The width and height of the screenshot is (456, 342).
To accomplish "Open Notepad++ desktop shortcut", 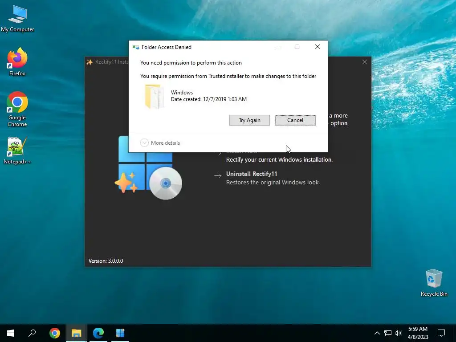I will pyautogui.click(x=17, y=151).
